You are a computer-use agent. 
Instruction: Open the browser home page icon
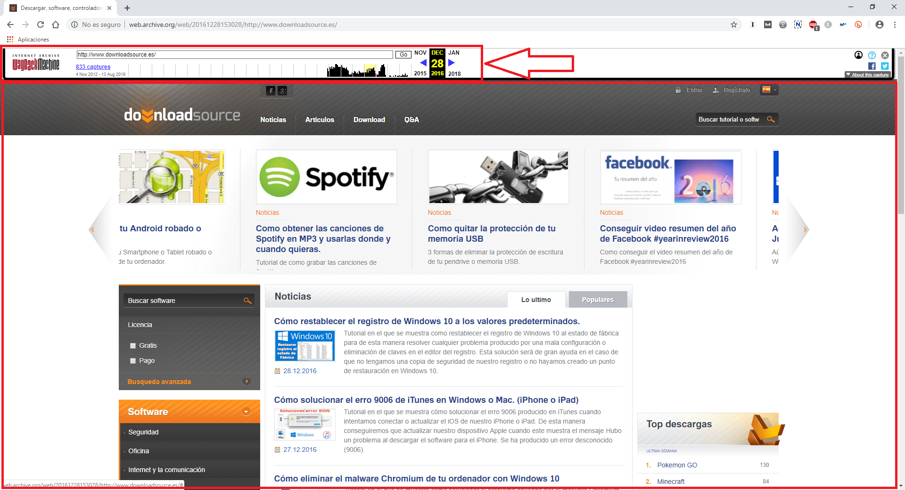56,24
